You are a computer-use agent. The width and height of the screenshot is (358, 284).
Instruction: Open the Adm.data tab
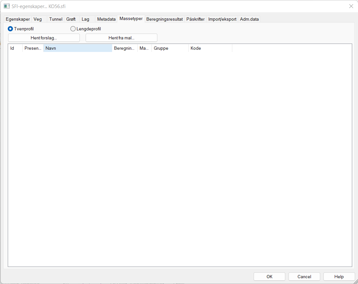coord(249,19)
